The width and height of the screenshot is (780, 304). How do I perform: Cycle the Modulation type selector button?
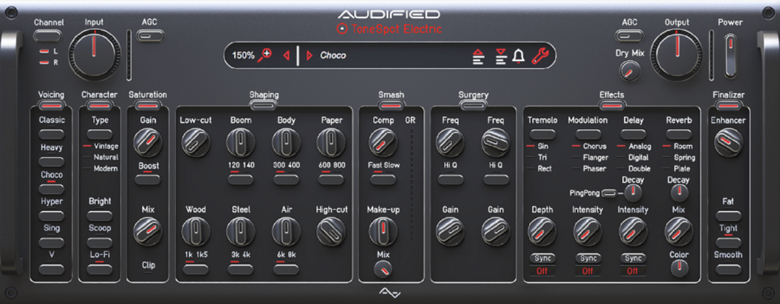point(588,134)
